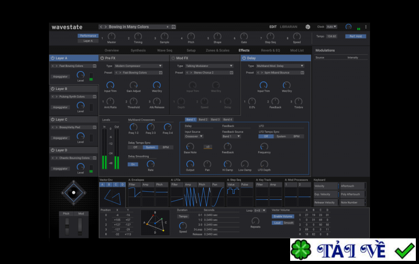419x264 pixels.
Task: Save Layer D program Chaotic Bouncing Colors
Action: (x=95, y=158)
